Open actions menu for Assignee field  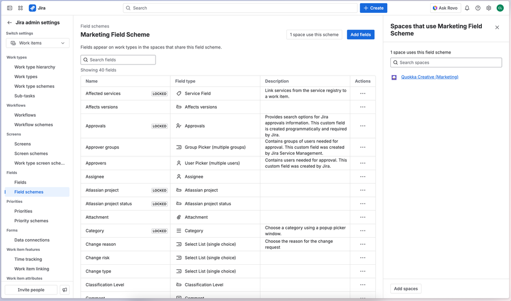point(363,177)
